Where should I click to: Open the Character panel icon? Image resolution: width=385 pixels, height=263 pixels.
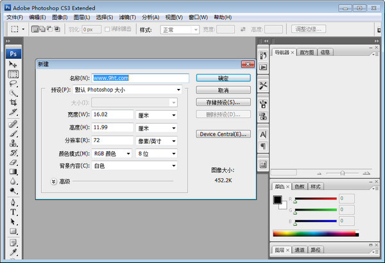(263, 134)
